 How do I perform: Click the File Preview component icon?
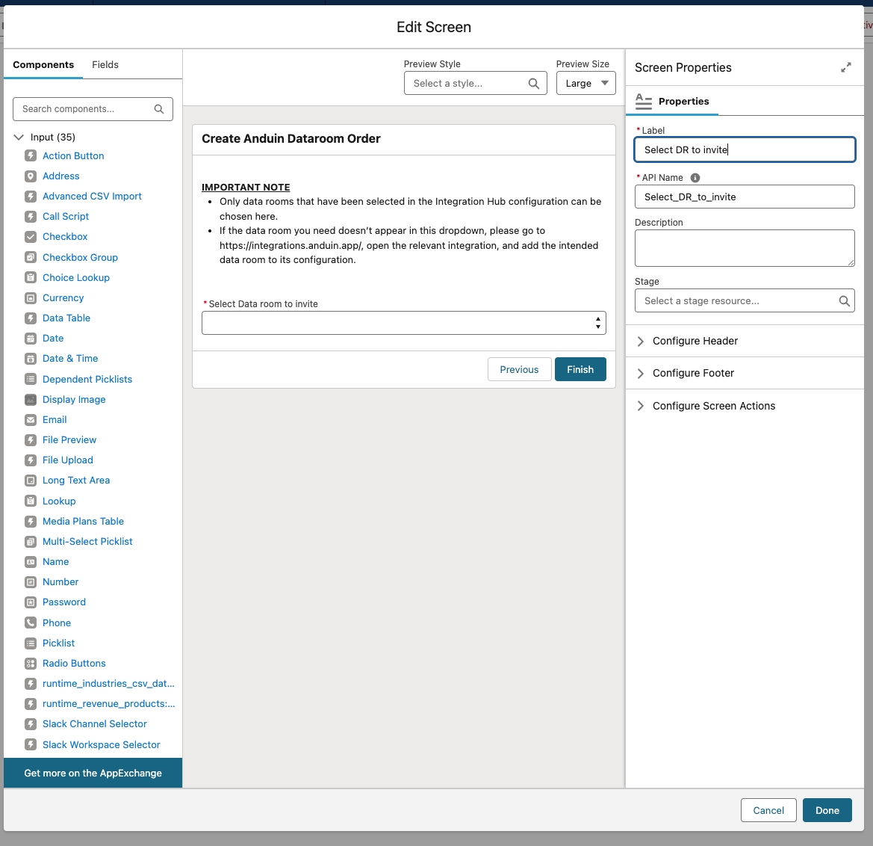pos(31,440)
